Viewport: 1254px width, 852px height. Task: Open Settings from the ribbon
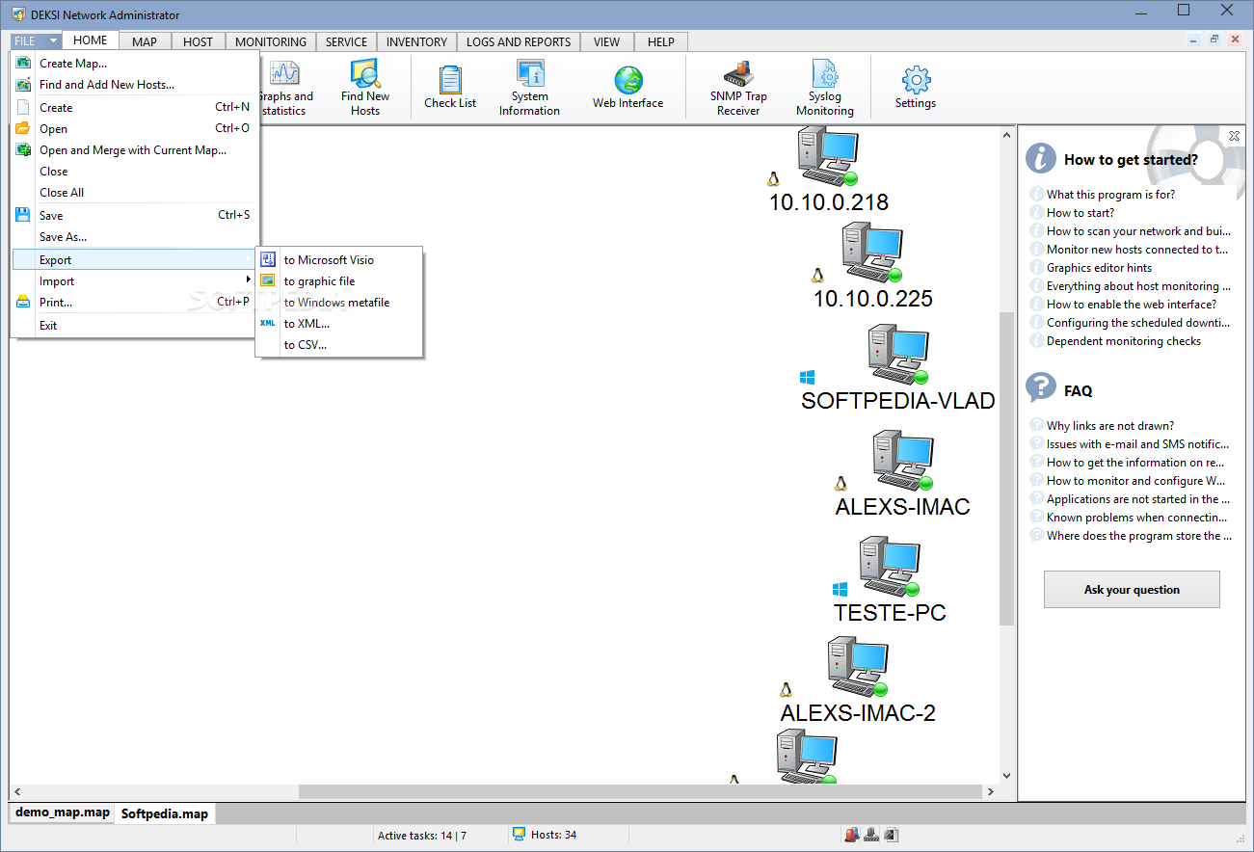click(x=915, y=89)
